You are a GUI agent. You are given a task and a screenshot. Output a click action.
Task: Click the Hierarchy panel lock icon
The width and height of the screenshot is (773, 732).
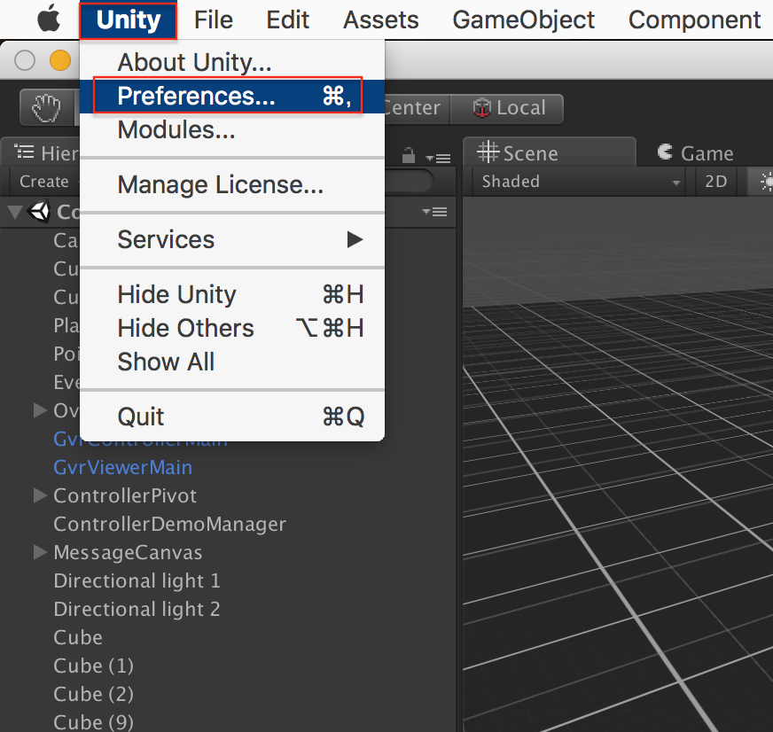[x=408, y=156]
